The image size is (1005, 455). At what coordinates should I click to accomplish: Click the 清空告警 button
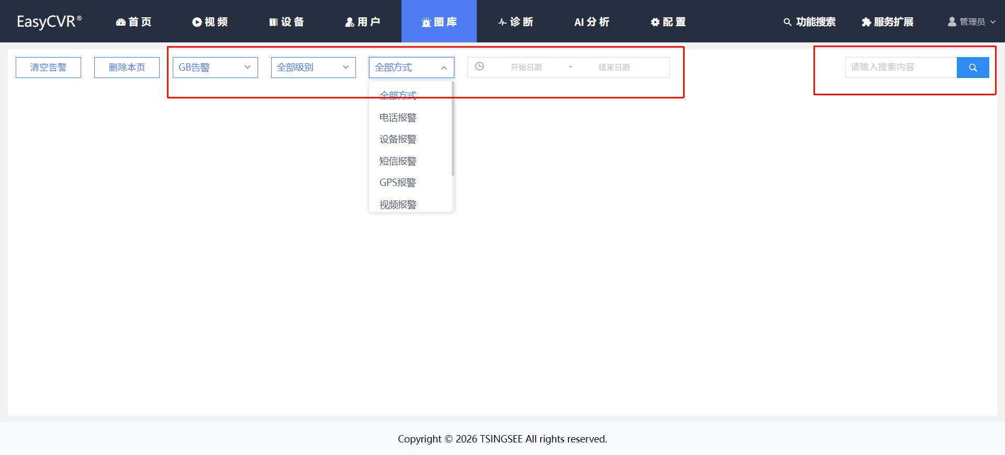(x=48, y=68)
